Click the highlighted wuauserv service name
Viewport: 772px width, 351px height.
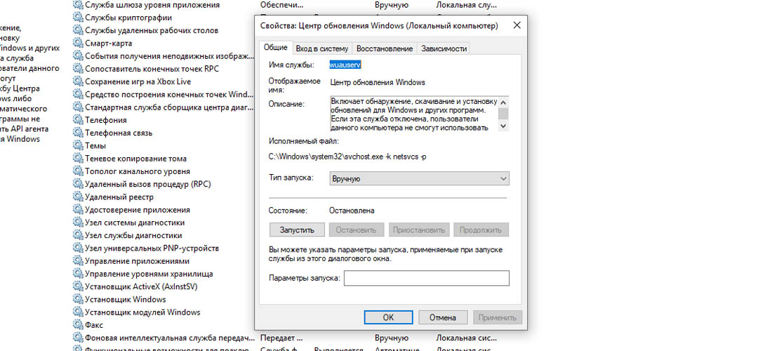tap(345, 65)
